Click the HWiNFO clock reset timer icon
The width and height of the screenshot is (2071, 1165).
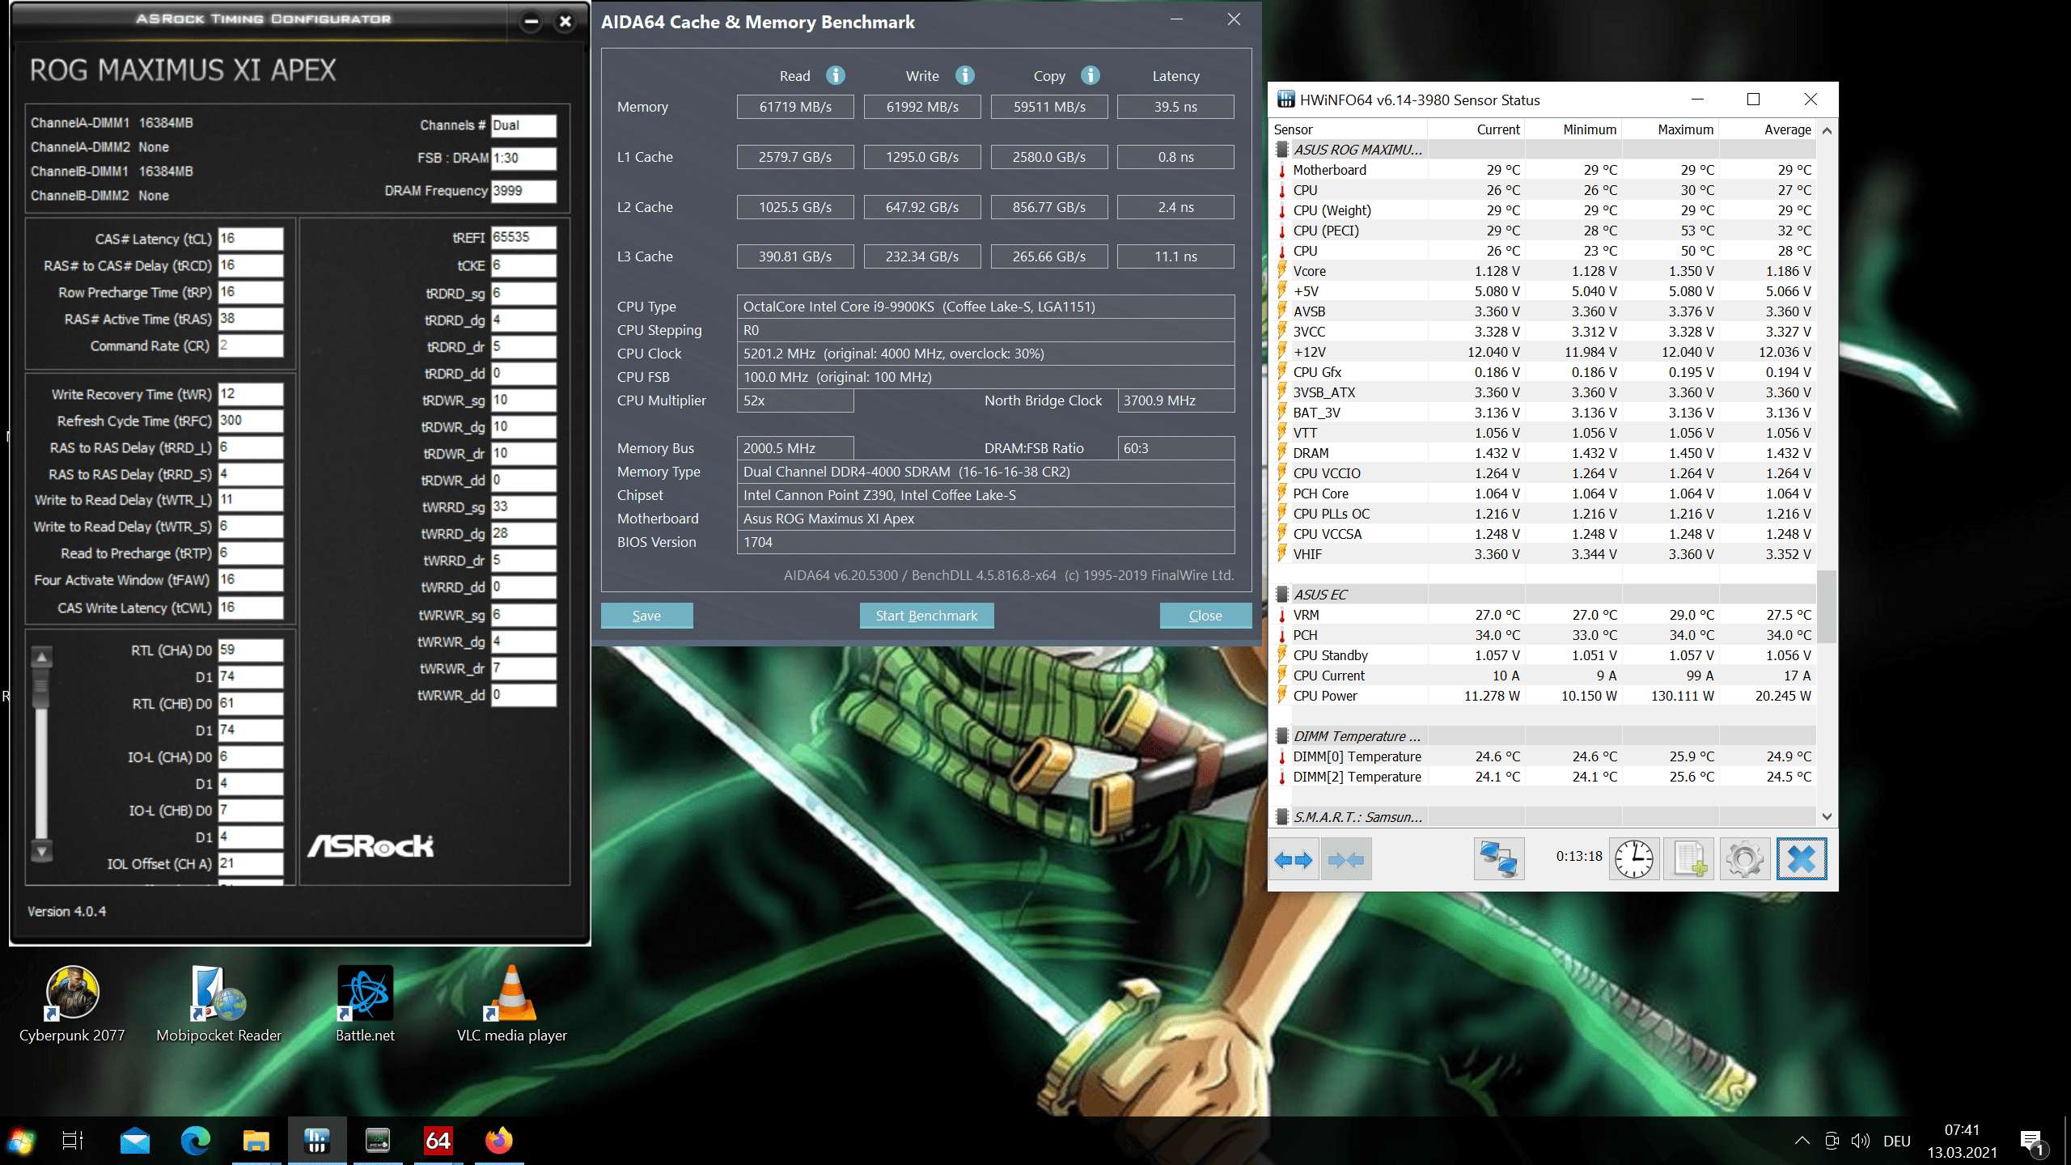tap(1634, 859)
